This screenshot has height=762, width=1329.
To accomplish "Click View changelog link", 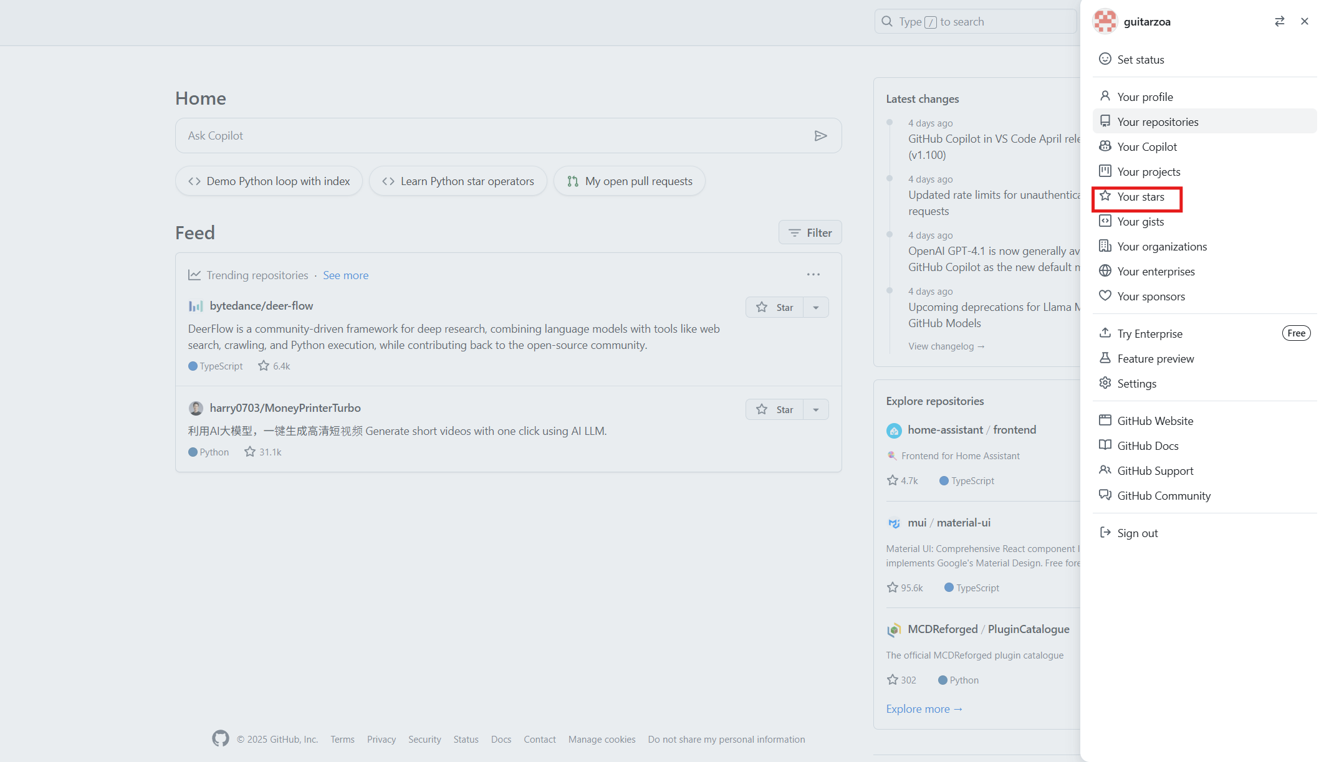I will pos(946,346).
